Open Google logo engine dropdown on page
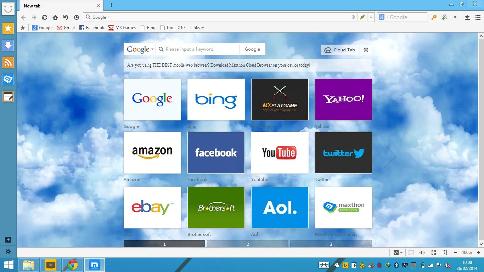Screen dimensions: 484x272 (140, 49)
